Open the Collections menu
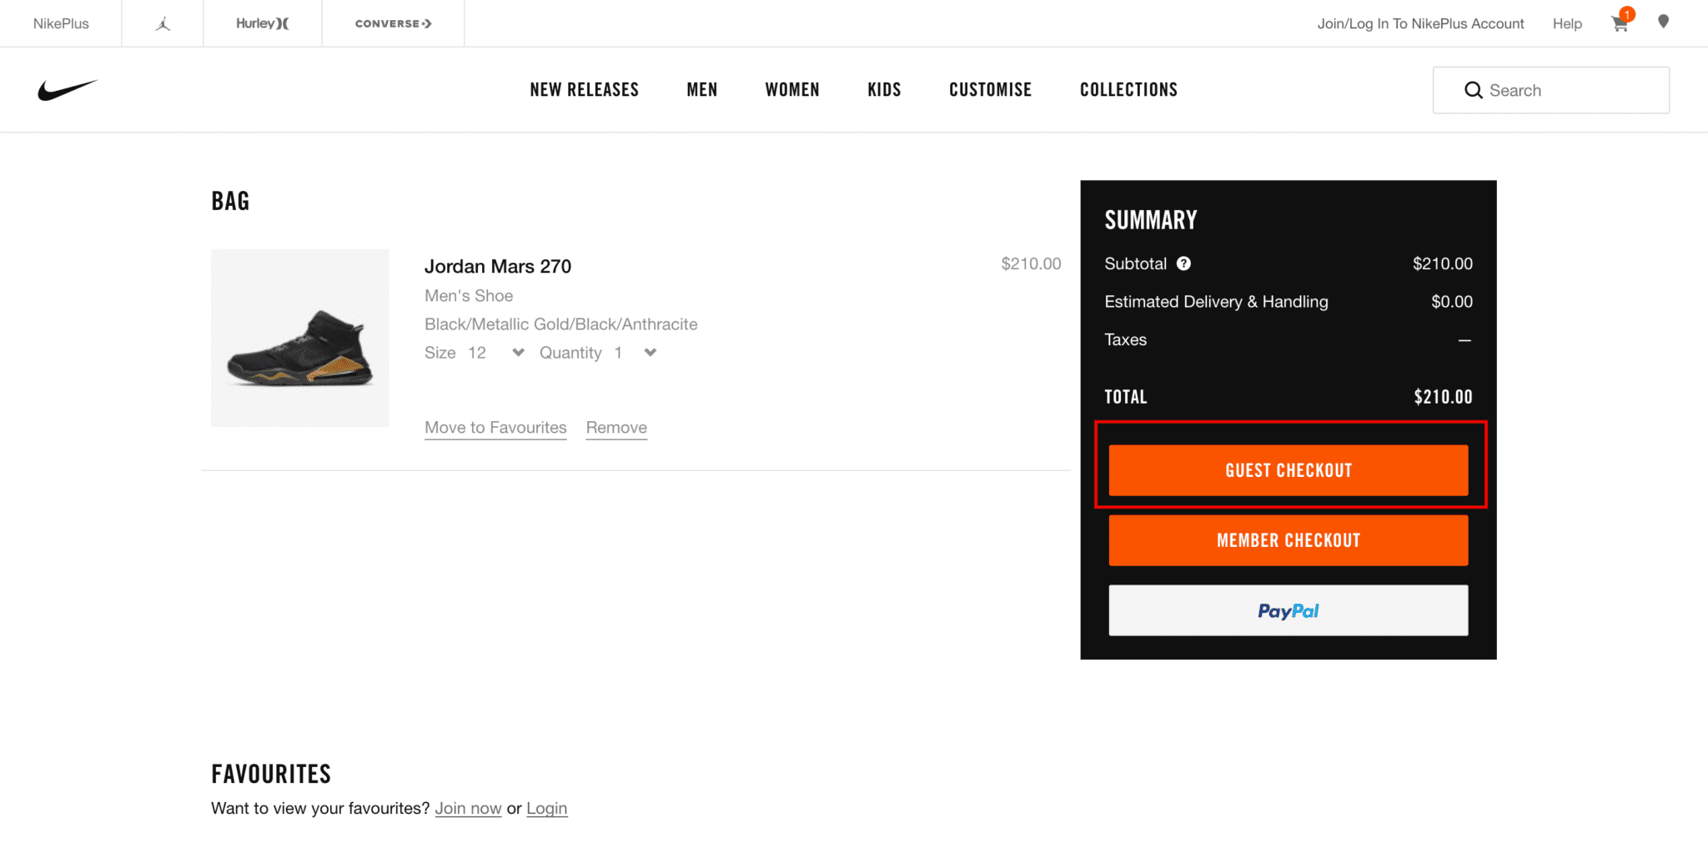Screen dimensions: 1708x853 (x=1129, y=90)
